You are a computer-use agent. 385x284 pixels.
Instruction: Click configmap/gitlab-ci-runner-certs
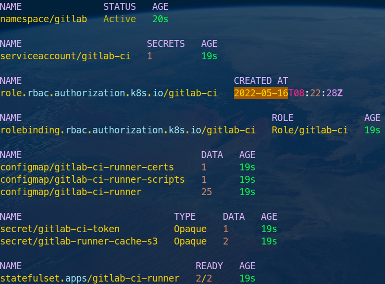coord(87,167)
